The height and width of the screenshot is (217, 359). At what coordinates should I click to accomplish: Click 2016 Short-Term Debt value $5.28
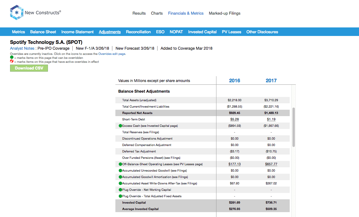click(234, 119)
